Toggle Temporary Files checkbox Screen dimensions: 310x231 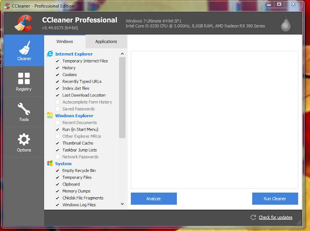[x=57, y=177]
